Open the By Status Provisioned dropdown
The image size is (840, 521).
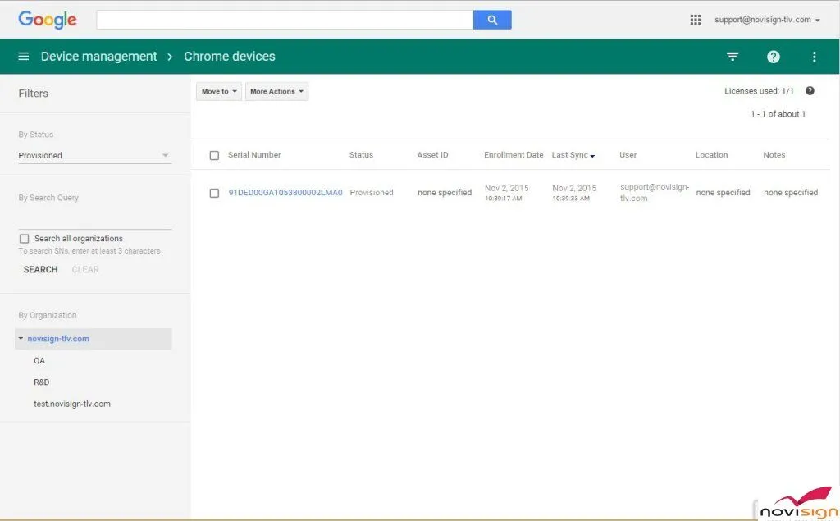point(94,155)
